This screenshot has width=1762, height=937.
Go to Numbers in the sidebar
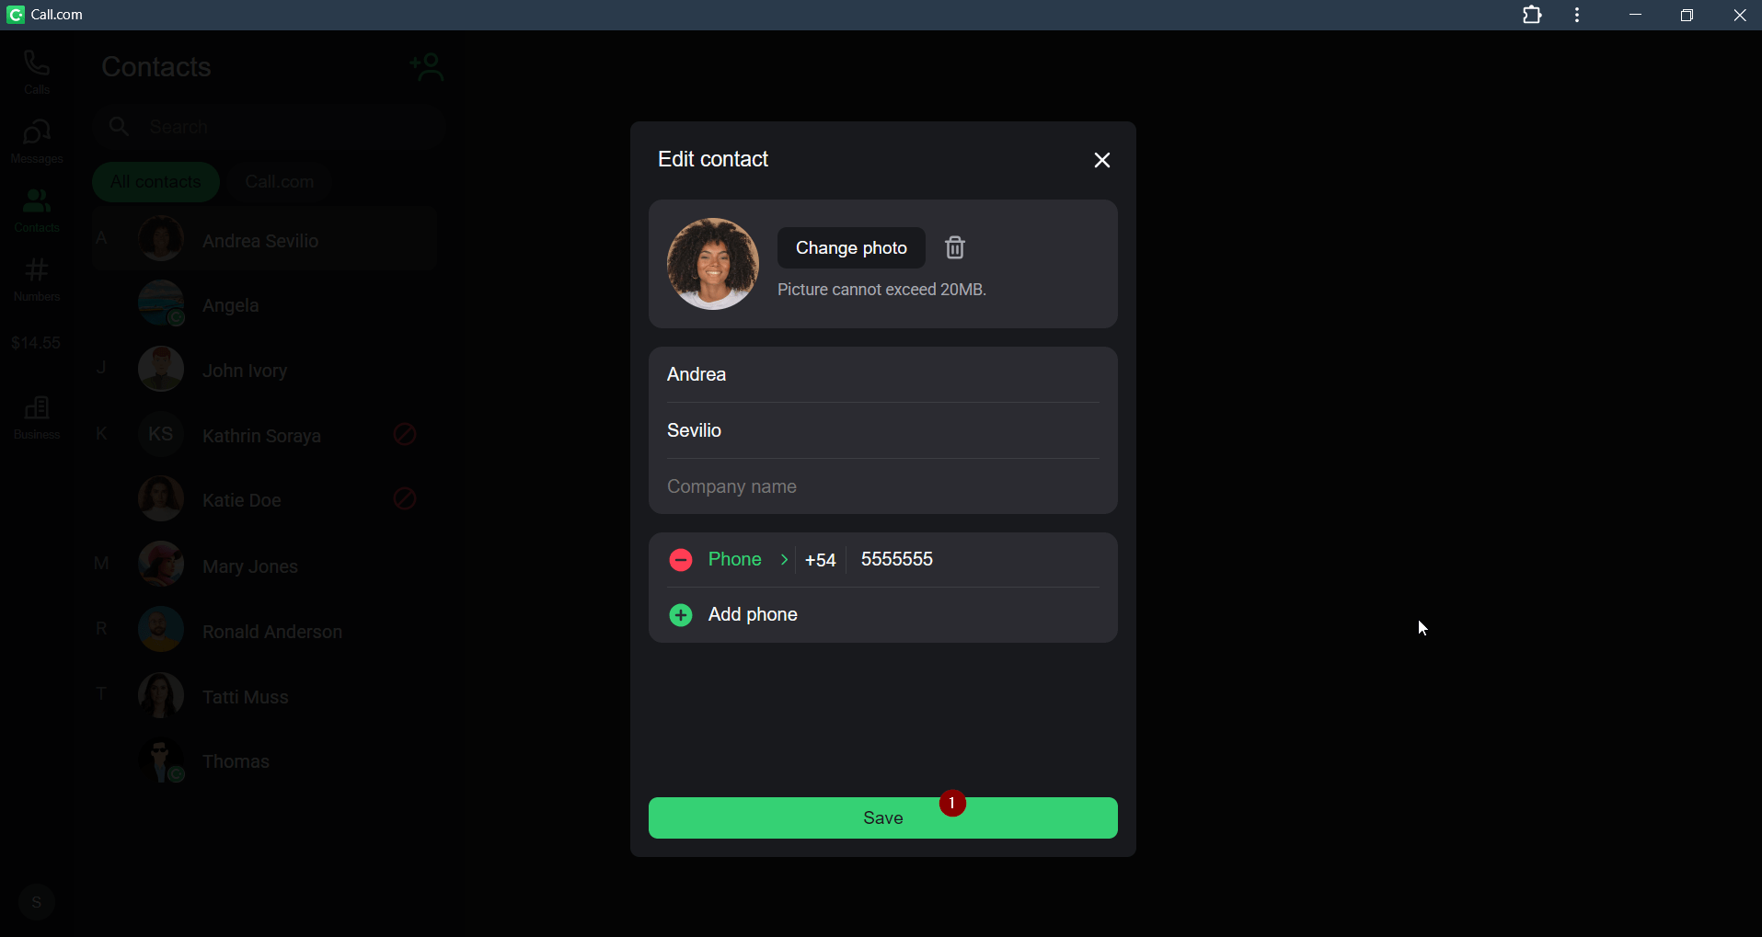click(x=37, y=280)
